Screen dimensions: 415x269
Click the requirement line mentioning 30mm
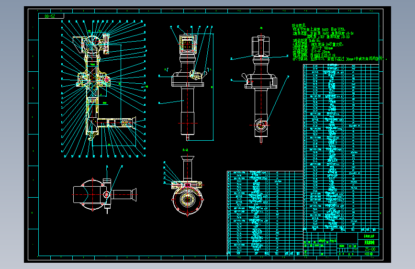pyautogui.click(x=339, y=59)
